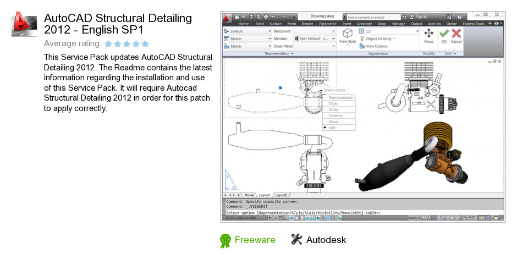Open the Rear Exhaust member dropdown

pyautogui.click(x=314, y=38)
